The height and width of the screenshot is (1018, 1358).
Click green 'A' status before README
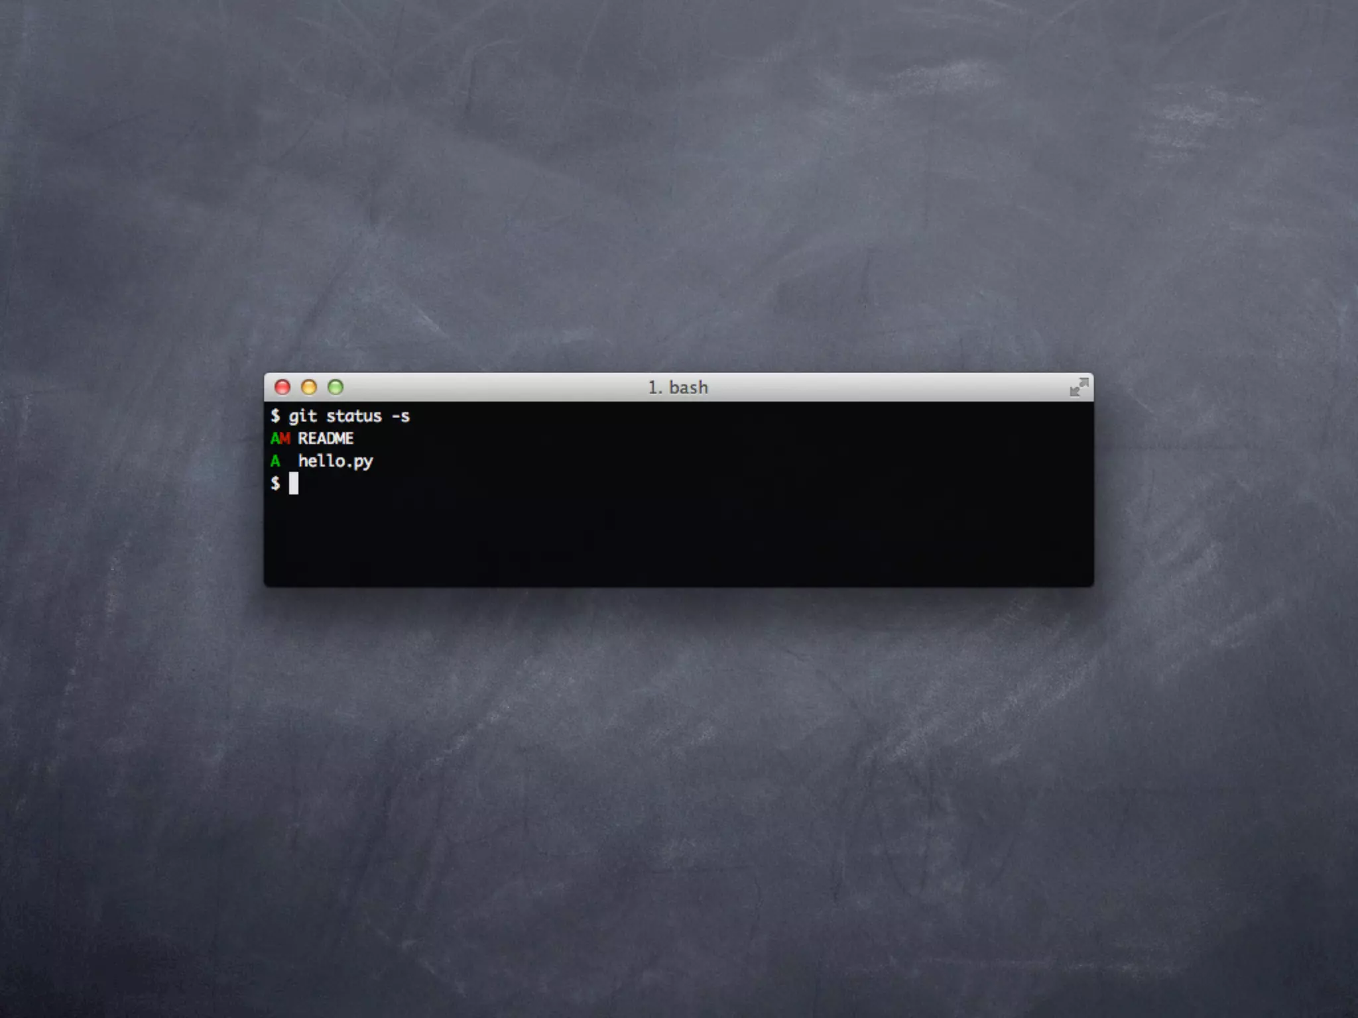275,439
